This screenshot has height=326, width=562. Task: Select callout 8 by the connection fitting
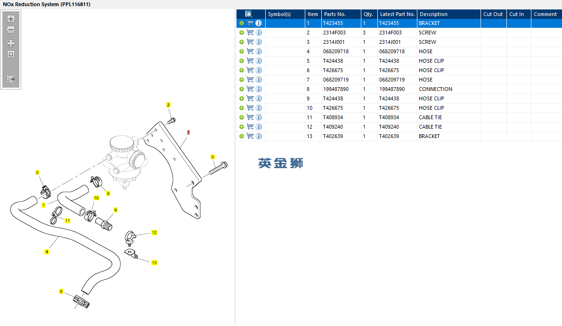pos(115,210)
